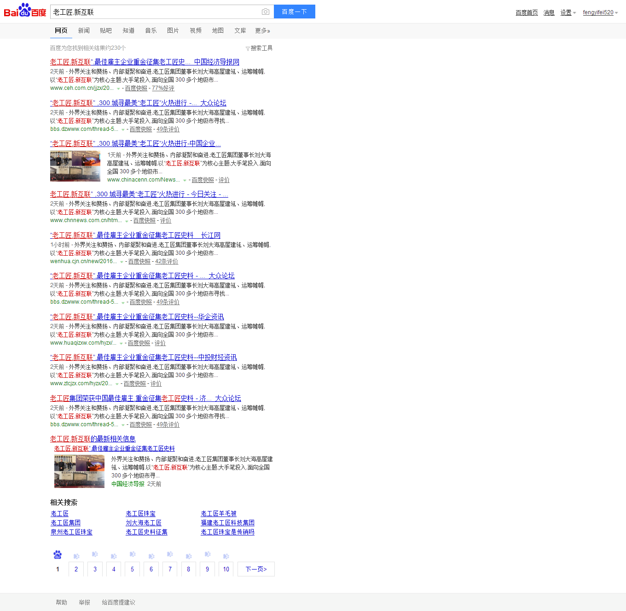Switch to the 新闻 tab

tap(84, 30)
